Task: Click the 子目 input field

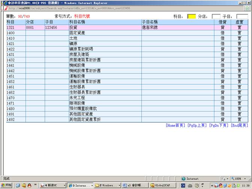Action: [242, 16]
